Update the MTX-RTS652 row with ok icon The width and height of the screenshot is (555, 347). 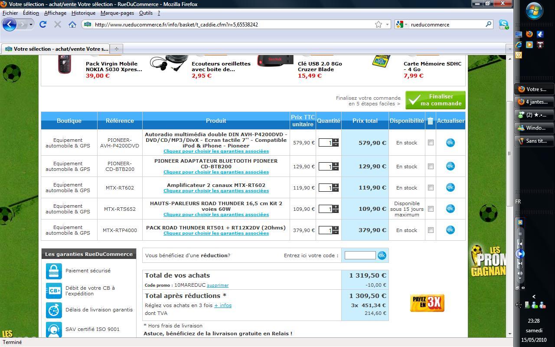tap(451, 209)
